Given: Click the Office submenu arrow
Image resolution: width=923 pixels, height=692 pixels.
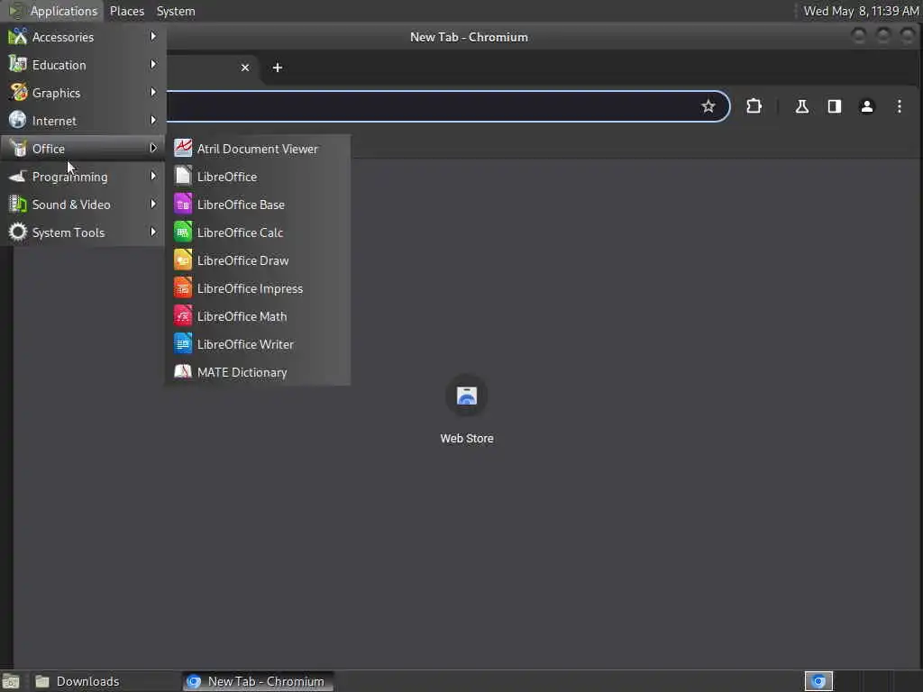Looking at the screenshot, I should (x=153, y=149).
